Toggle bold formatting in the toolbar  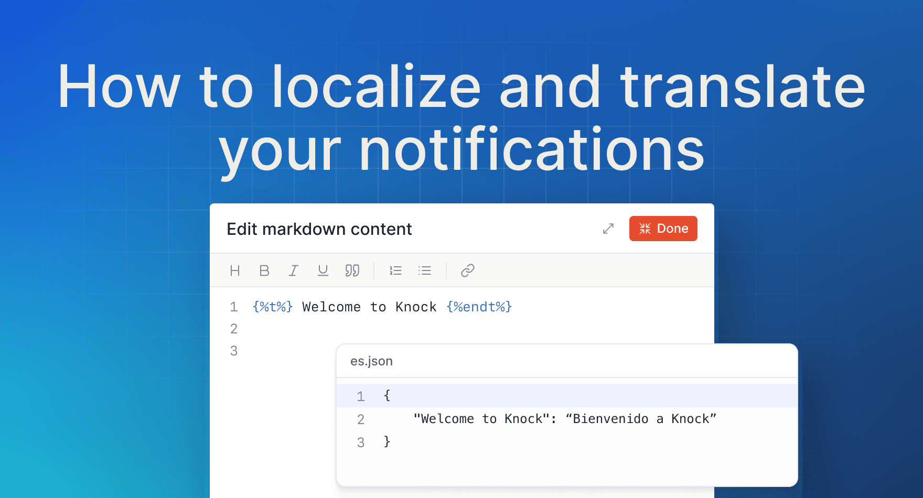pos(264,270)
